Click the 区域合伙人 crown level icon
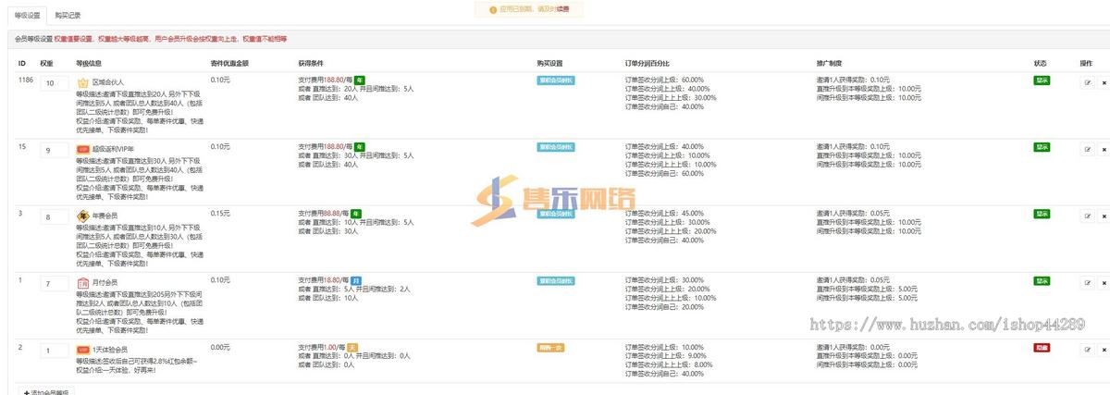1110x395 pixels. [x=82, y=82]
